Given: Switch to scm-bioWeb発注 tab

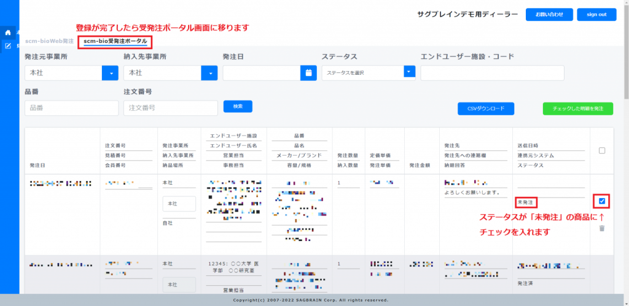Looking at the screenshot, I should (49, 41).
